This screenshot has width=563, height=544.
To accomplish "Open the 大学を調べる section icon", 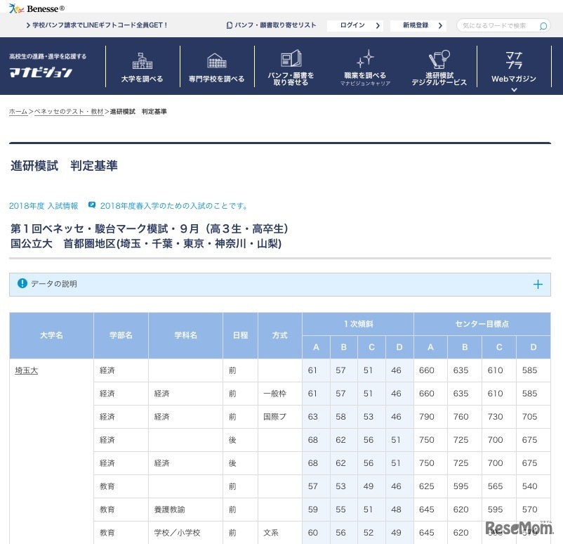I will [x=143, y=60].
